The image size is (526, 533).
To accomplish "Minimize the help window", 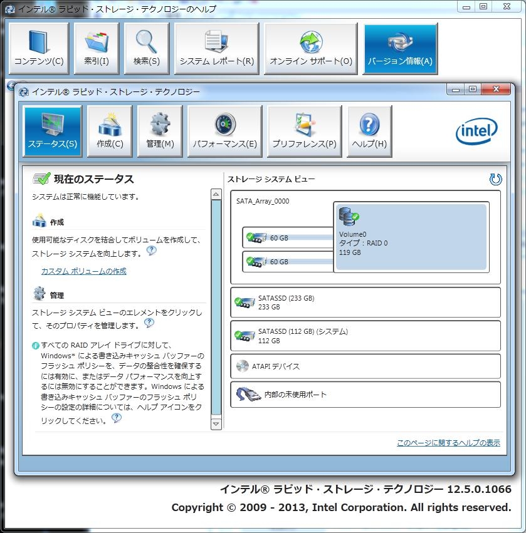I will [x=466, y=6].
